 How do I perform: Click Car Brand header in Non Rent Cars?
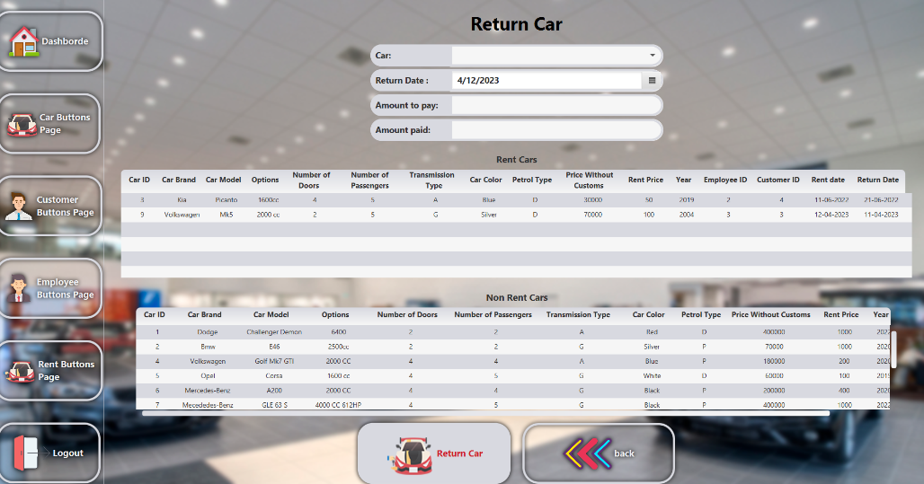point(204,315)
